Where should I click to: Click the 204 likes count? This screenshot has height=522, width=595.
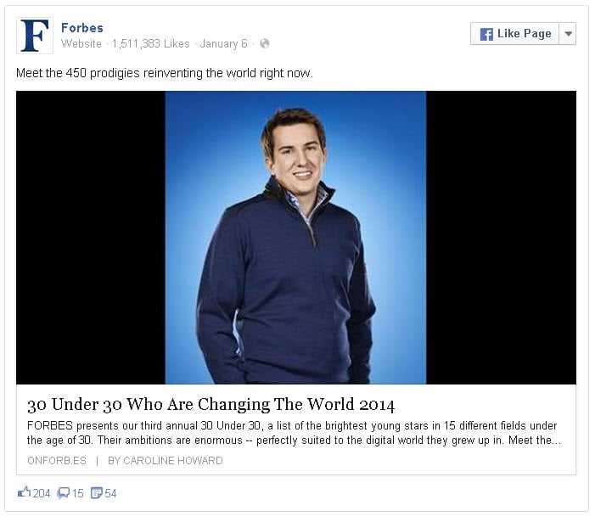point(42,493)
